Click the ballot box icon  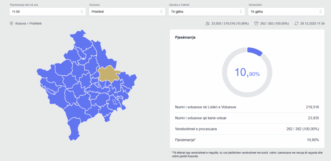coord(256,24)
